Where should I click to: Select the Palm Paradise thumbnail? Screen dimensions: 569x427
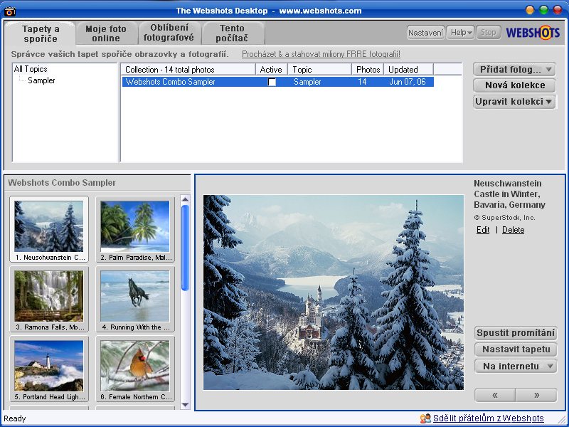coord(135,229)
